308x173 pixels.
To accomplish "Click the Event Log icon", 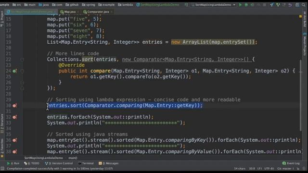I will click(284, 163).
